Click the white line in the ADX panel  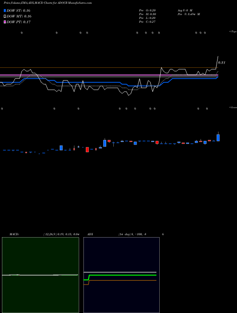[120, 272]
